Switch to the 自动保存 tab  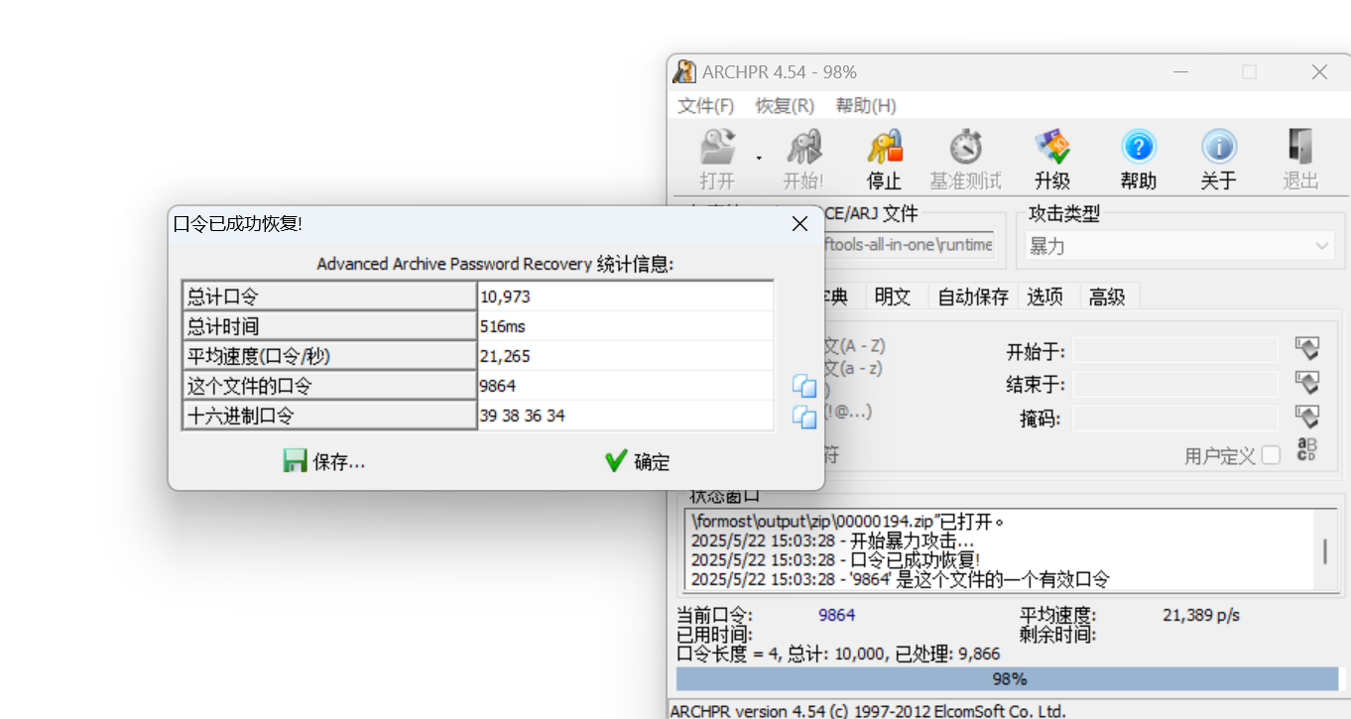[x=973, y=297]
